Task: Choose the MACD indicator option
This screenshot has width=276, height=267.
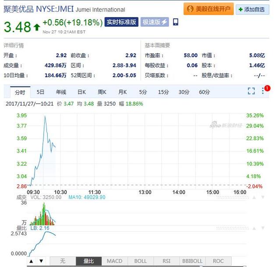Action: pyautogui.click(x=115, y=261)
